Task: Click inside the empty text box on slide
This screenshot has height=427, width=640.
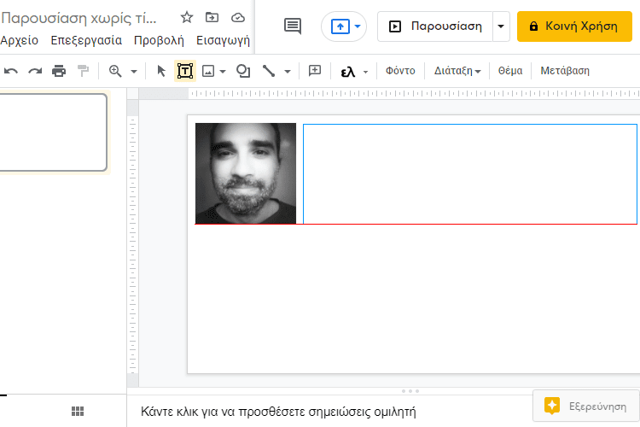Action: pyautogui.click(x=470, y=174)
